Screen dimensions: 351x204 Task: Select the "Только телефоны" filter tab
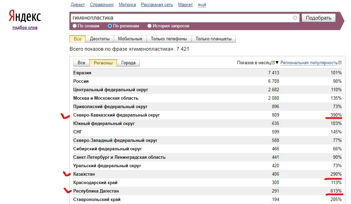169,39
